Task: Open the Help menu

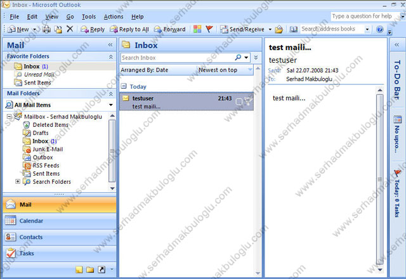Action: tap(137, 16)
